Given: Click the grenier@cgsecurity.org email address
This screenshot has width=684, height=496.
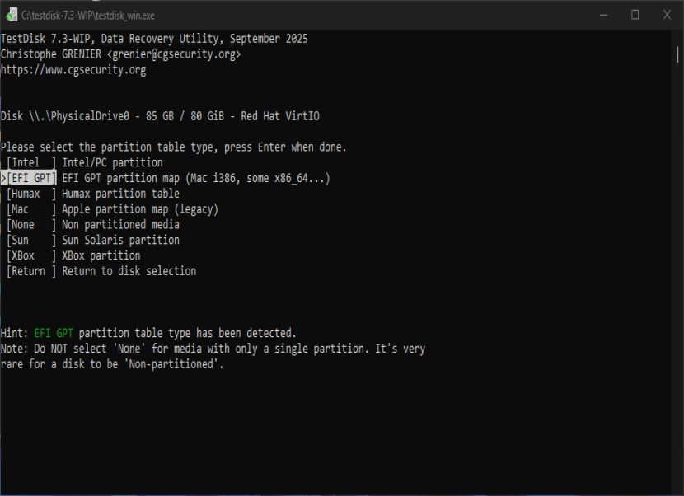Looking at the screenshot, I should [174, 54].
